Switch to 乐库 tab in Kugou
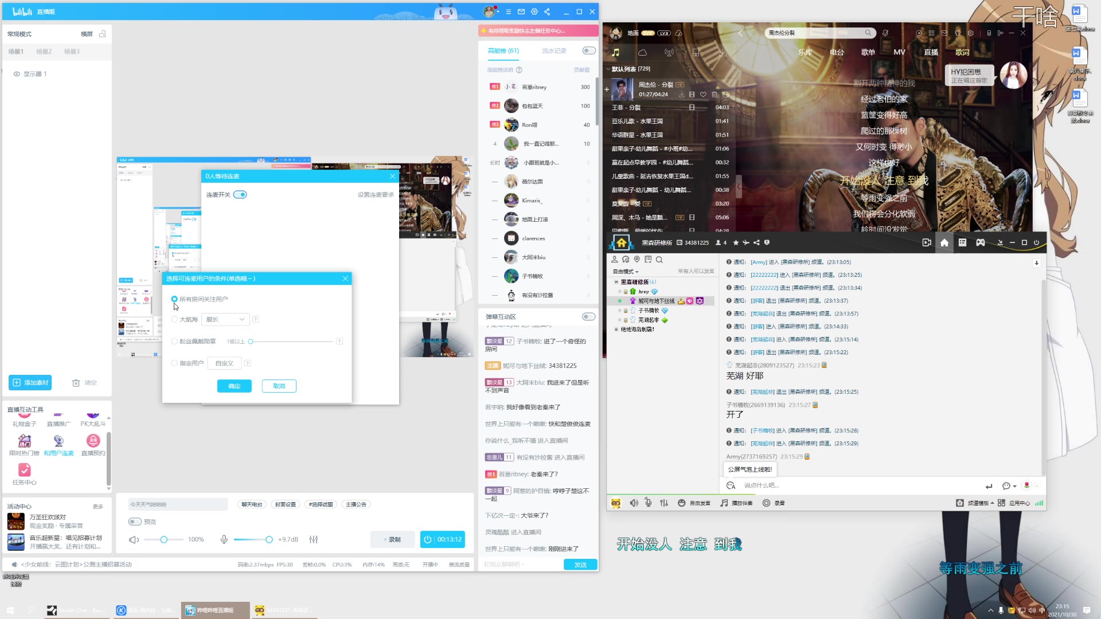The height and width of the screenshot is (619, 1101). [x=805, y=52]
